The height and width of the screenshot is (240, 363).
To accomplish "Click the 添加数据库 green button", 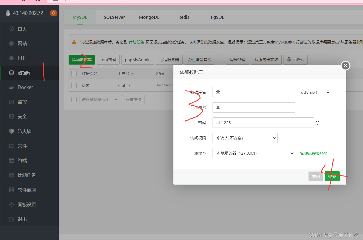I will (82, 60).
